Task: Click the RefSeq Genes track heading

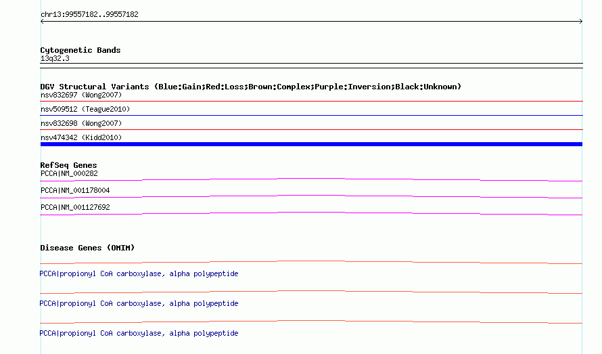Action: (x=68, y=165)
